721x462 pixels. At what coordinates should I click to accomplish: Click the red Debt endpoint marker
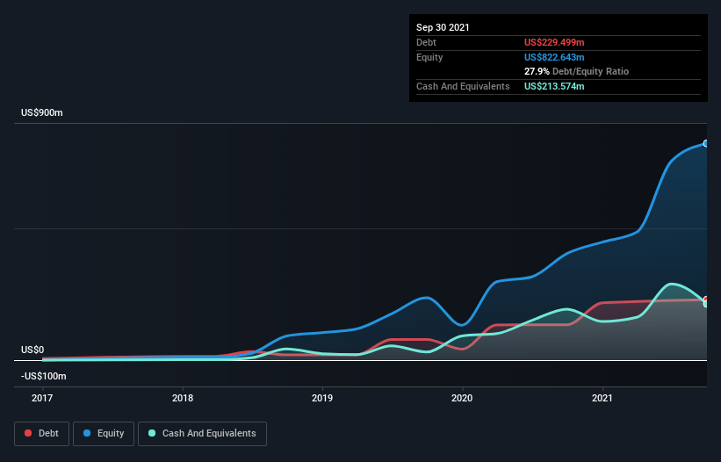tap(706, 300)
